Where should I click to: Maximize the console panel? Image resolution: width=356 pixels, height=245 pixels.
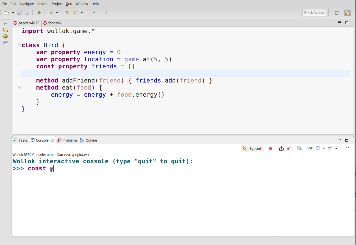point(347,140)
